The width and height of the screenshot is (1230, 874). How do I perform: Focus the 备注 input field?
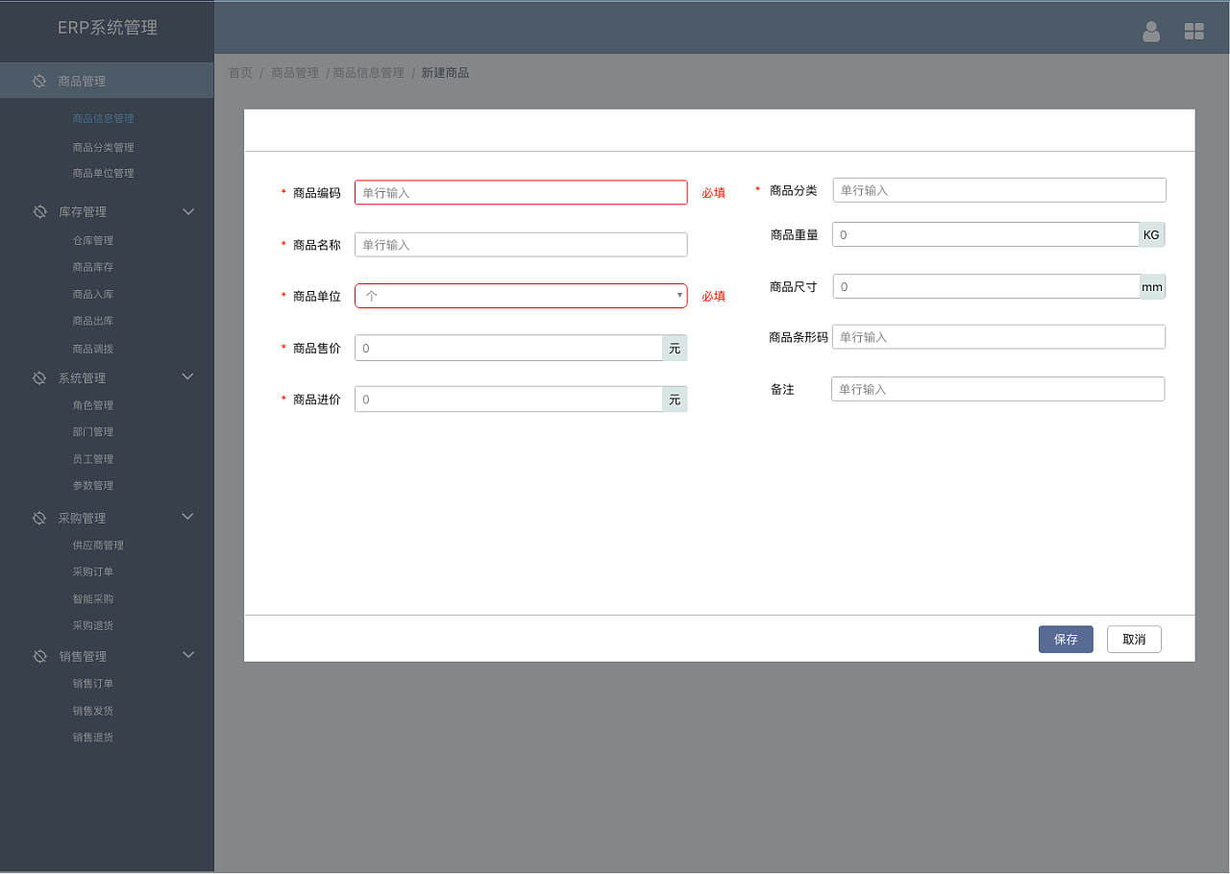pos(997,389)
